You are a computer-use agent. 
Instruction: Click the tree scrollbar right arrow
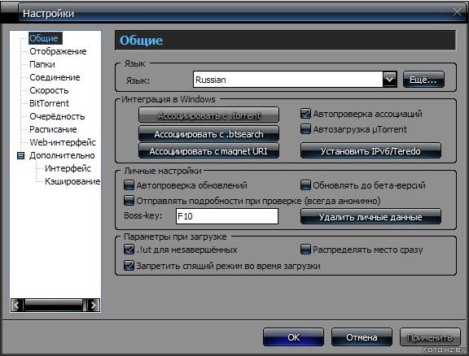[94, 306]
